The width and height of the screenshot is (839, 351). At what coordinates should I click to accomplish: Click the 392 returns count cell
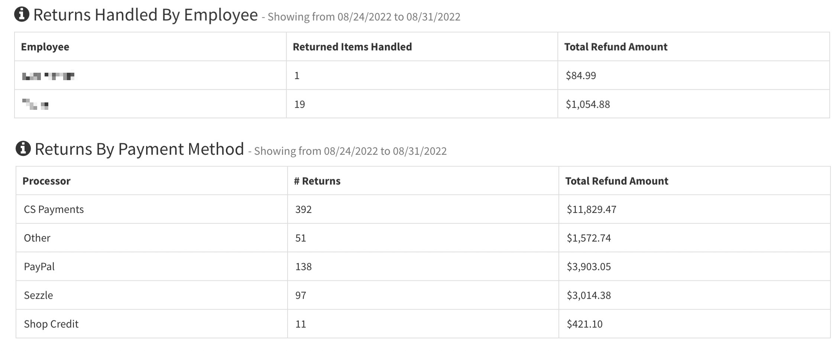click(303, 210)
